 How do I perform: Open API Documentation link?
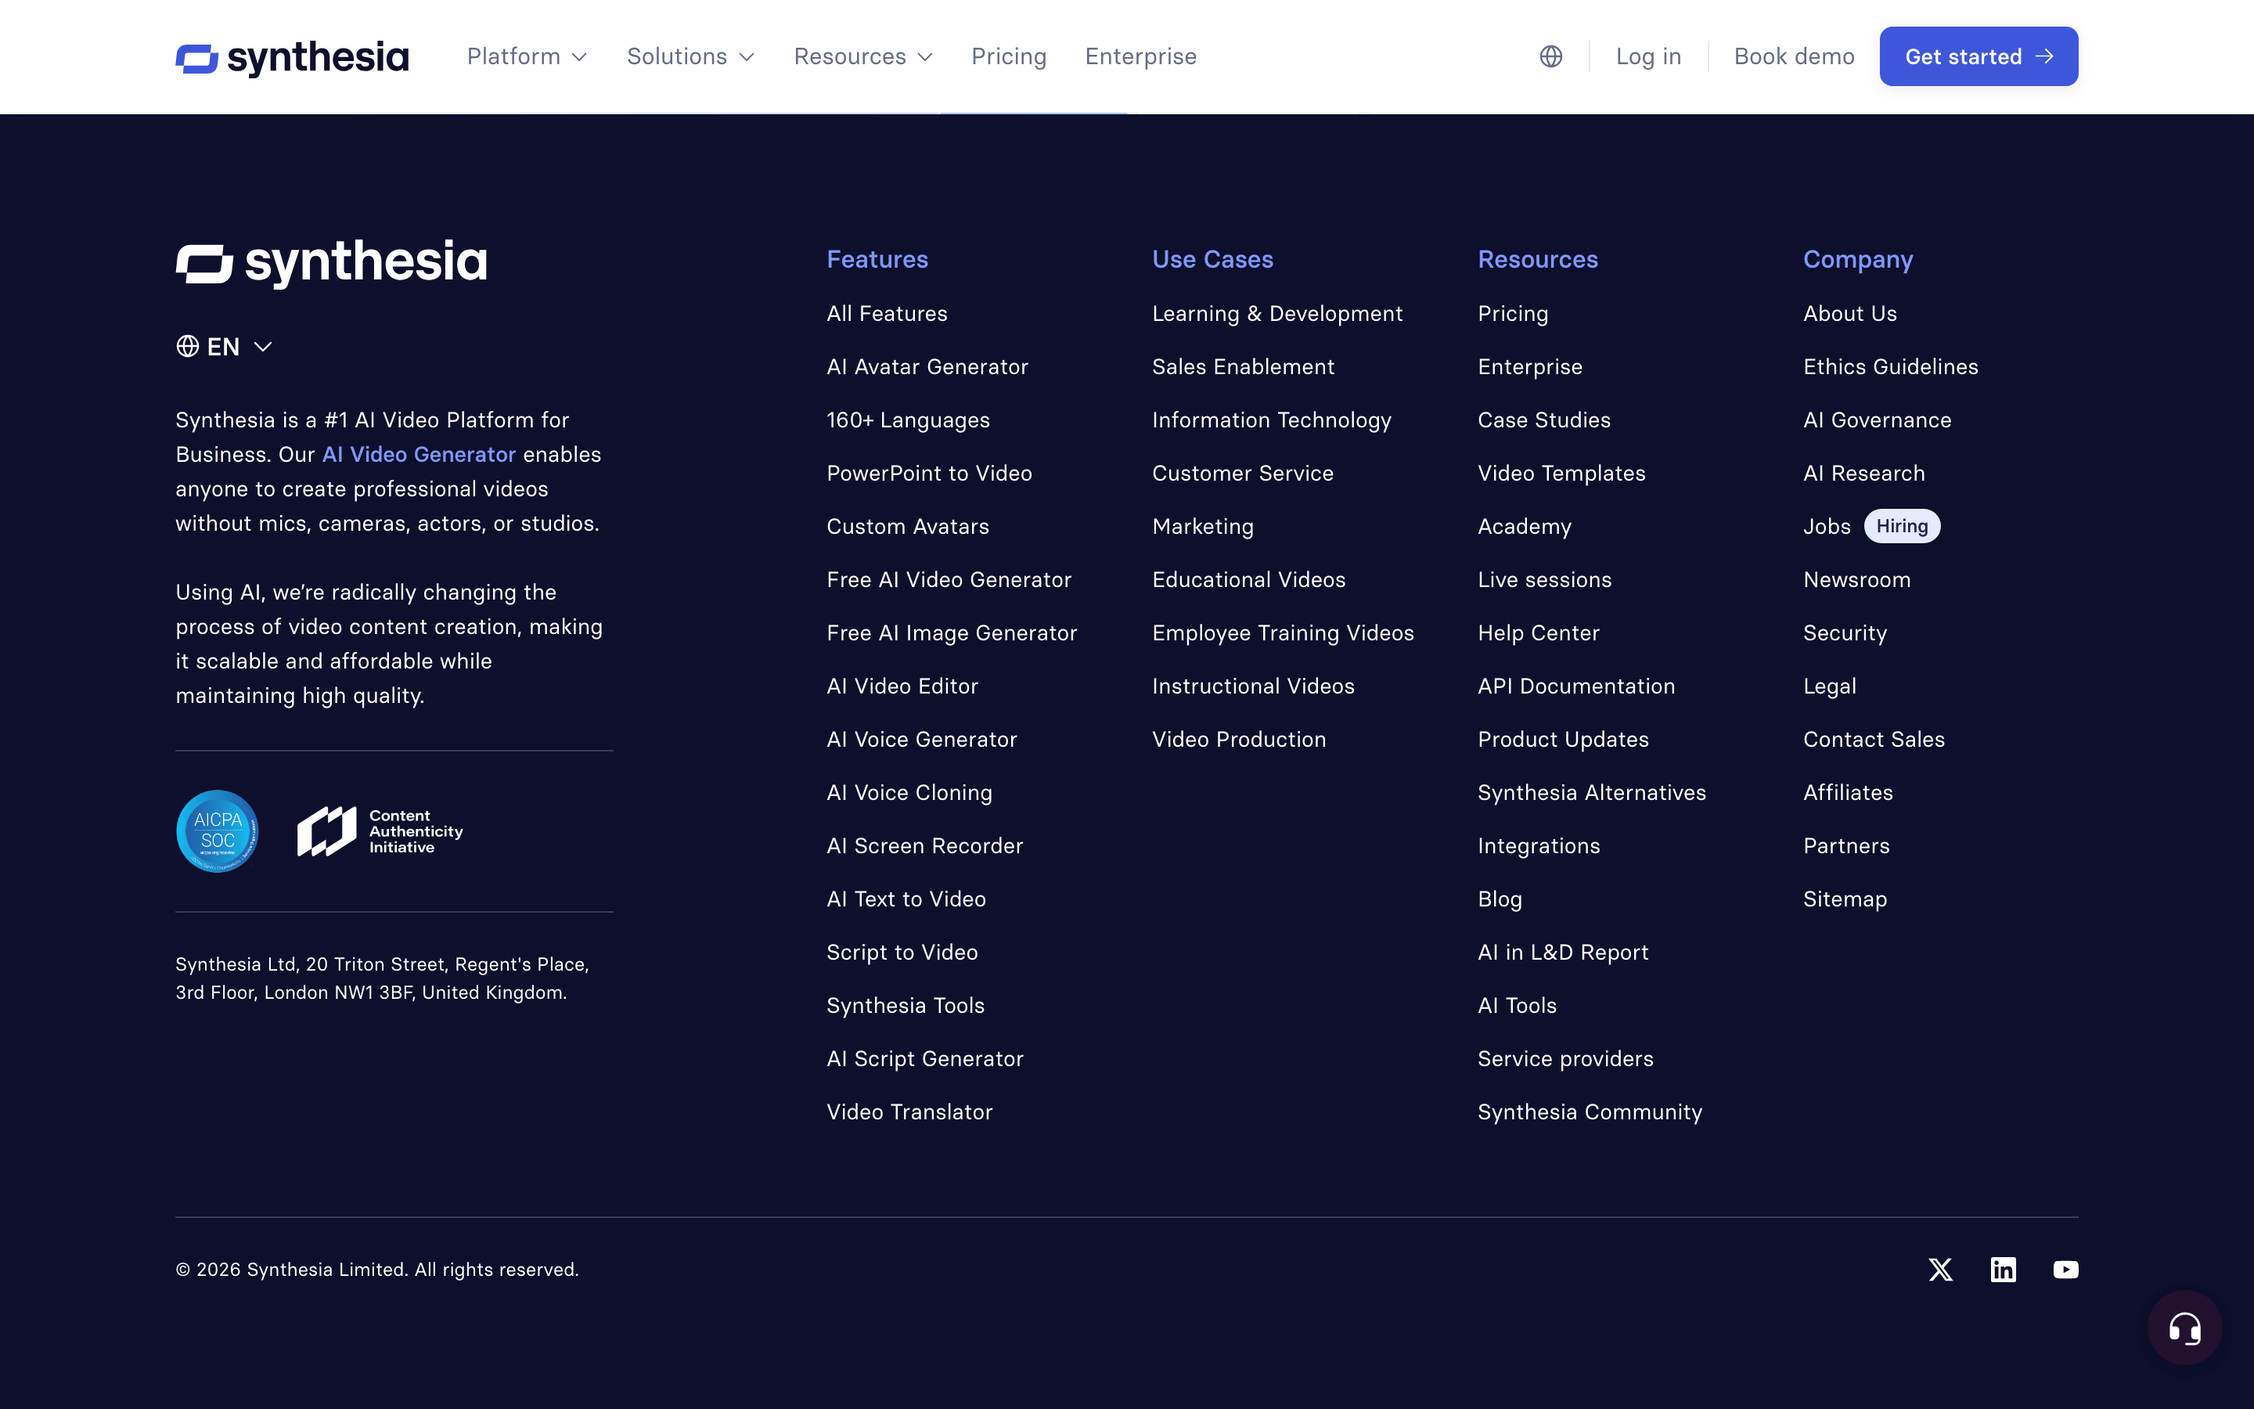(1576, 686)
